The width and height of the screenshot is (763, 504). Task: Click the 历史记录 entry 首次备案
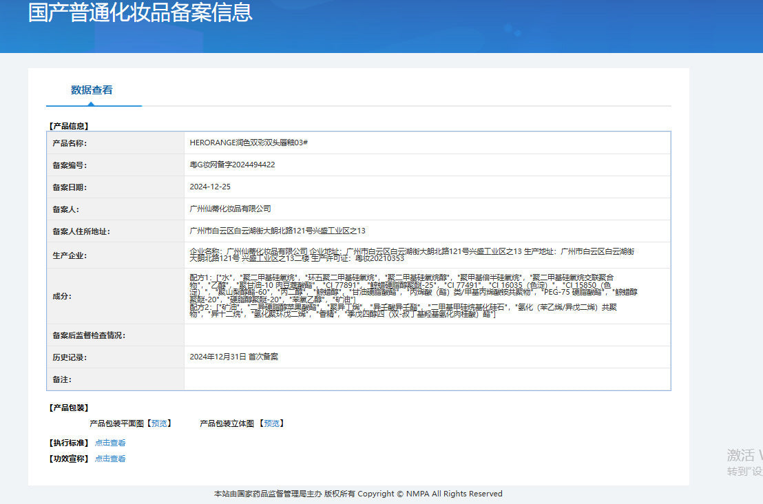point(233,357)
